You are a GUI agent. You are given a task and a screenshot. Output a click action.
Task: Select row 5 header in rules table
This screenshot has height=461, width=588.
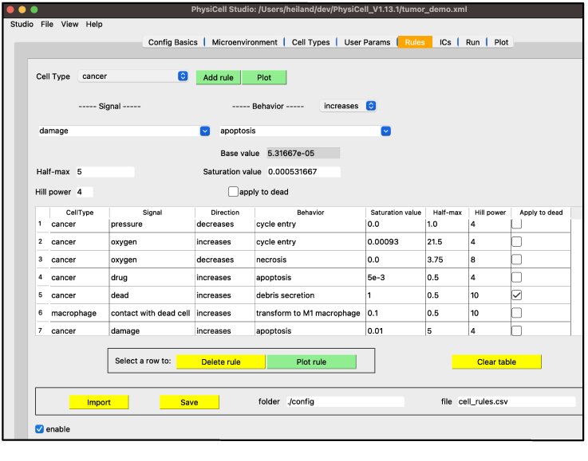tap(42, 295)
